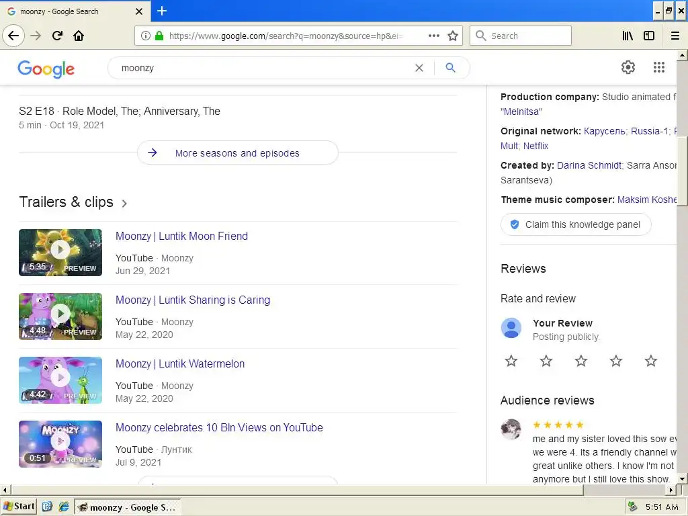Clear the Google search box with the X
The height and width of the screenshot is (516, 688).
click(x=419, y=68)
